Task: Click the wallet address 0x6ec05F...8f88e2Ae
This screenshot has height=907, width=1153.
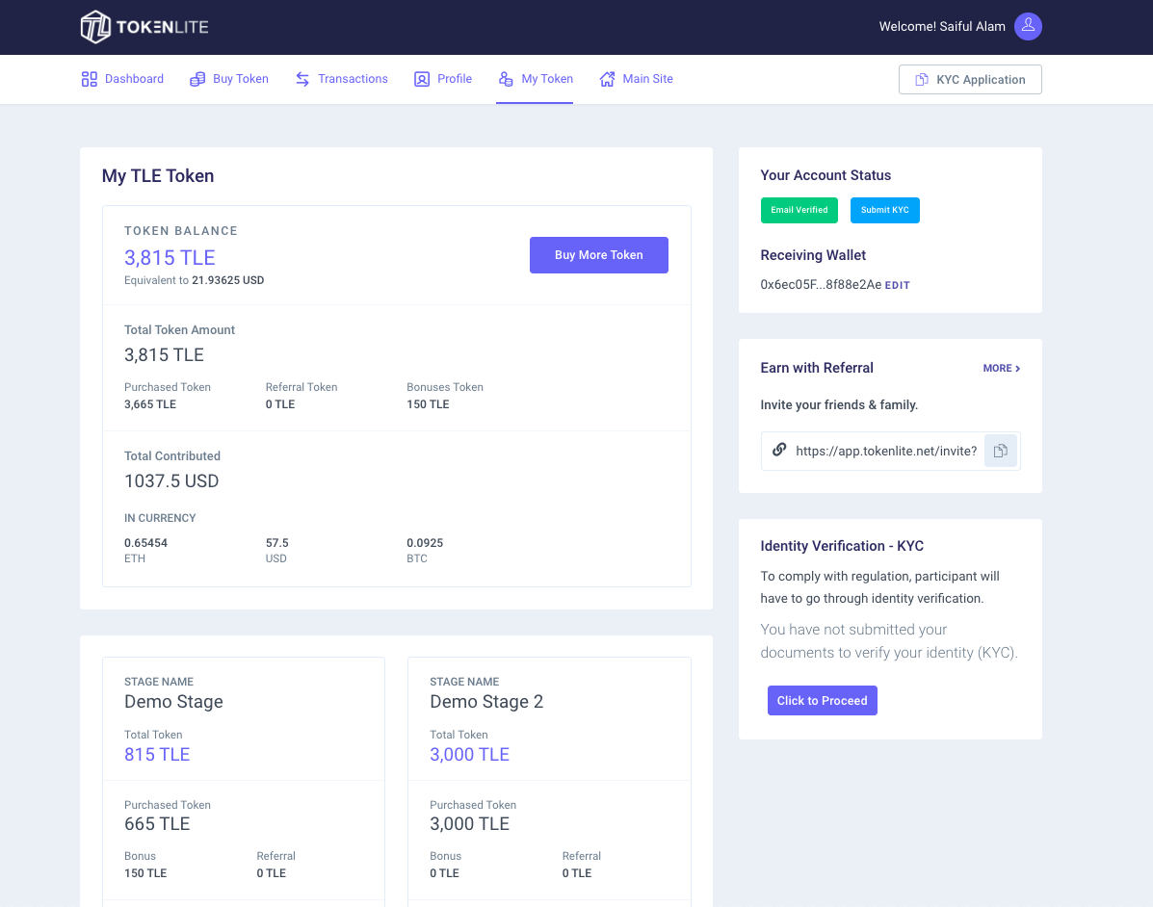Action: pos(821,284)
